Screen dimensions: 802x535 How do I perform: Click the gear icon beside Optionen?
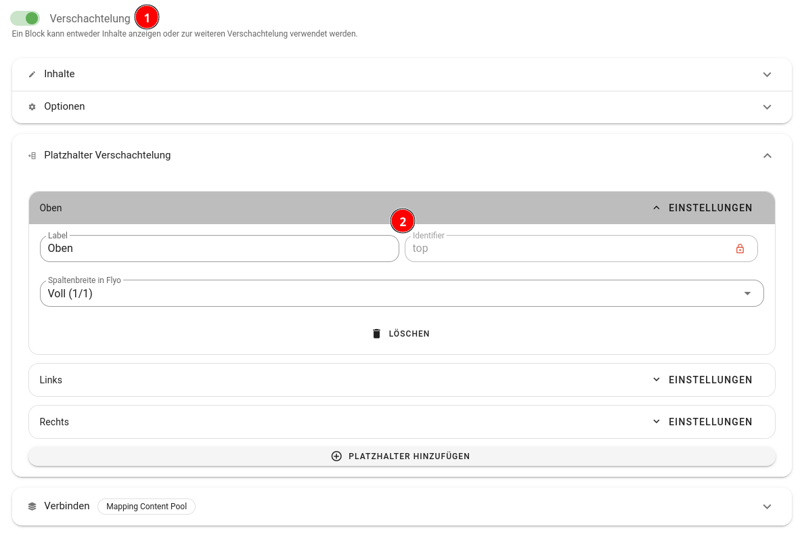coord(32,107)
